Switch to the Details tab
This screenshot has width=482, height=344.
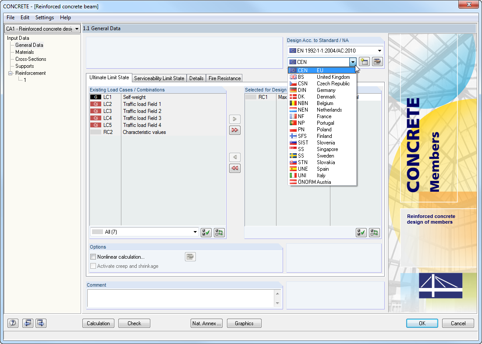[x=196, y=78]
